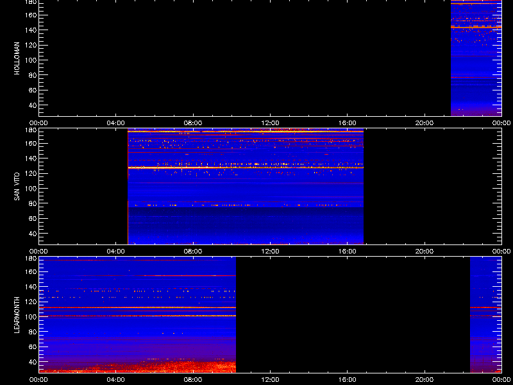Click the 08:00 time label below Learmonth plot
513x385 pixels.
pos(193,380)
